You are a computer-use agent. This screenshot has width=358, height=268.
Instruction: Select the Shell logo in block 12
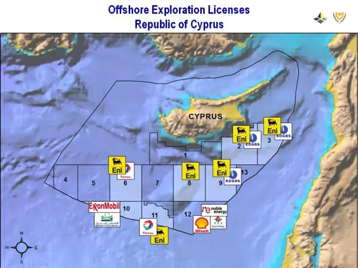pos(202,225)
